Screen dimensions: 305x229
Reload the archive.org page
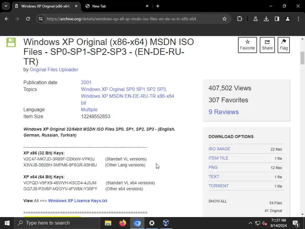pyautogui.click(x=28, y=19)
